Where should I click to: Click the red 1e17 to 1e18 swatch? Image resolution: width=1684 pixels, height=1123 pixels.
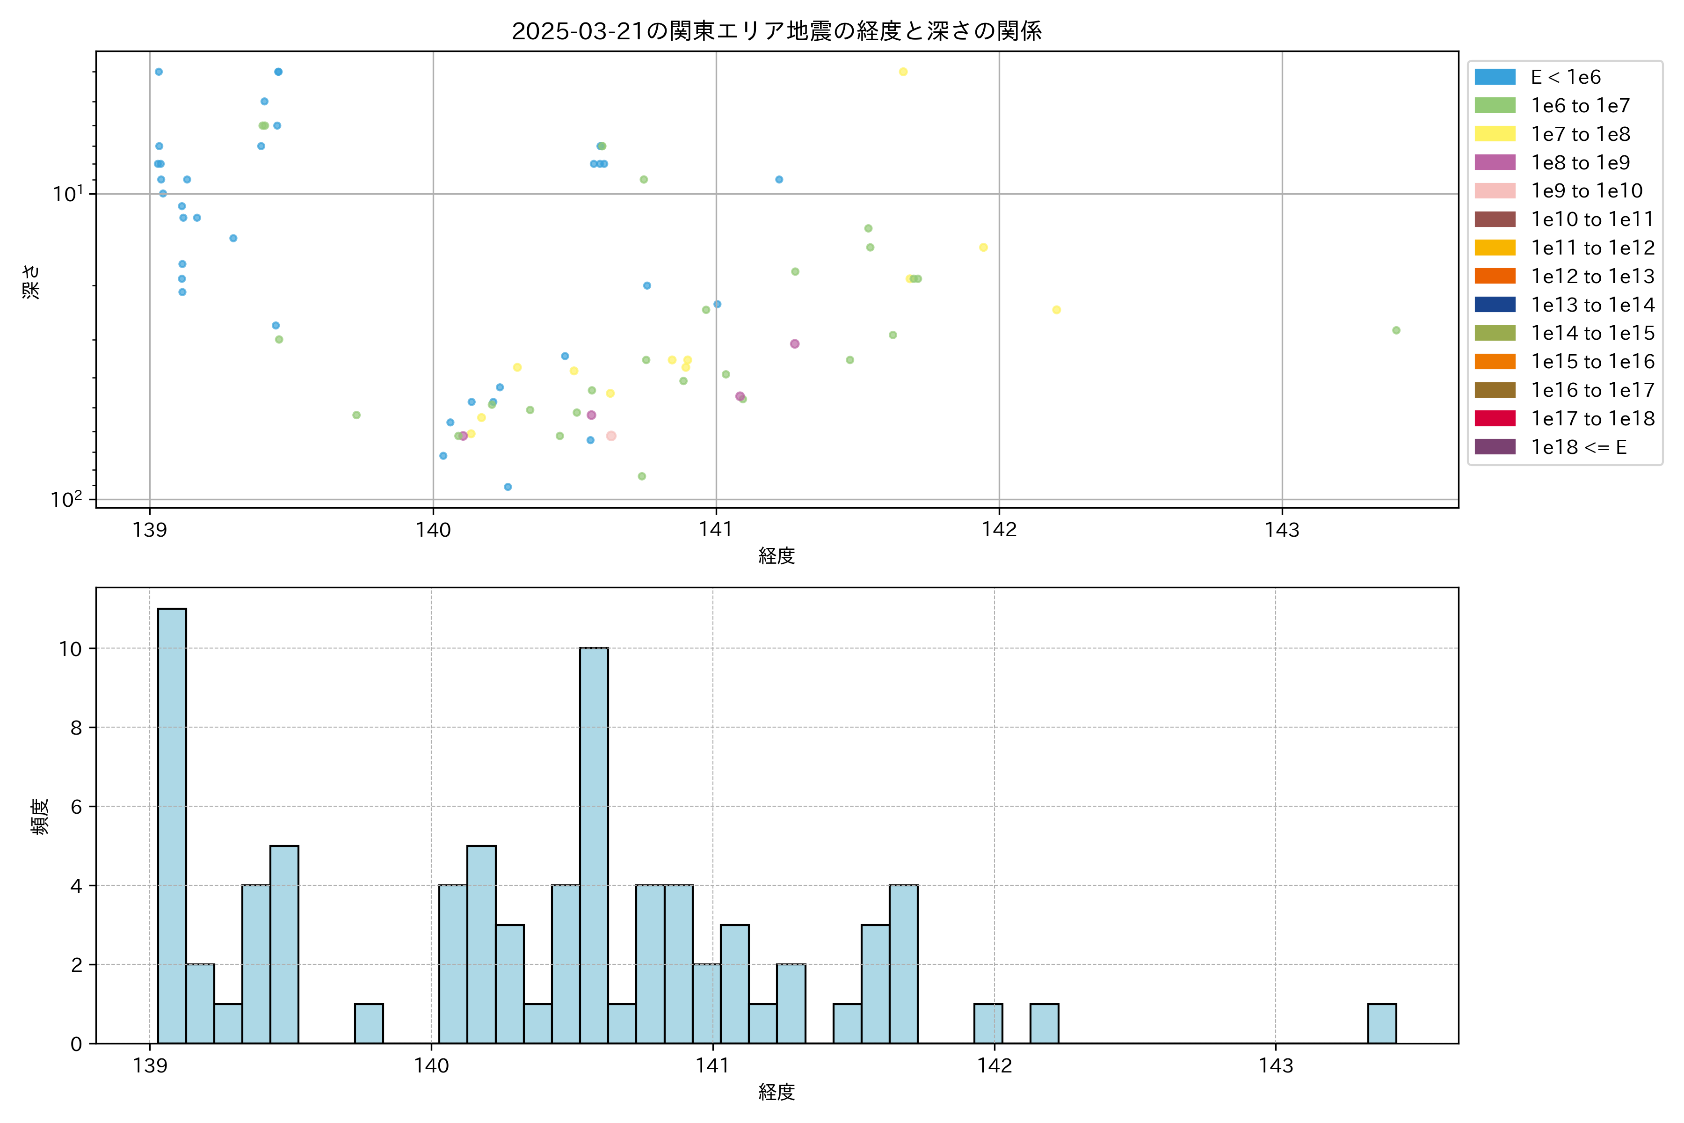tap(1495, 418)
